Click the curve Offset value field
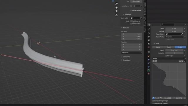 tap(174, 29)
